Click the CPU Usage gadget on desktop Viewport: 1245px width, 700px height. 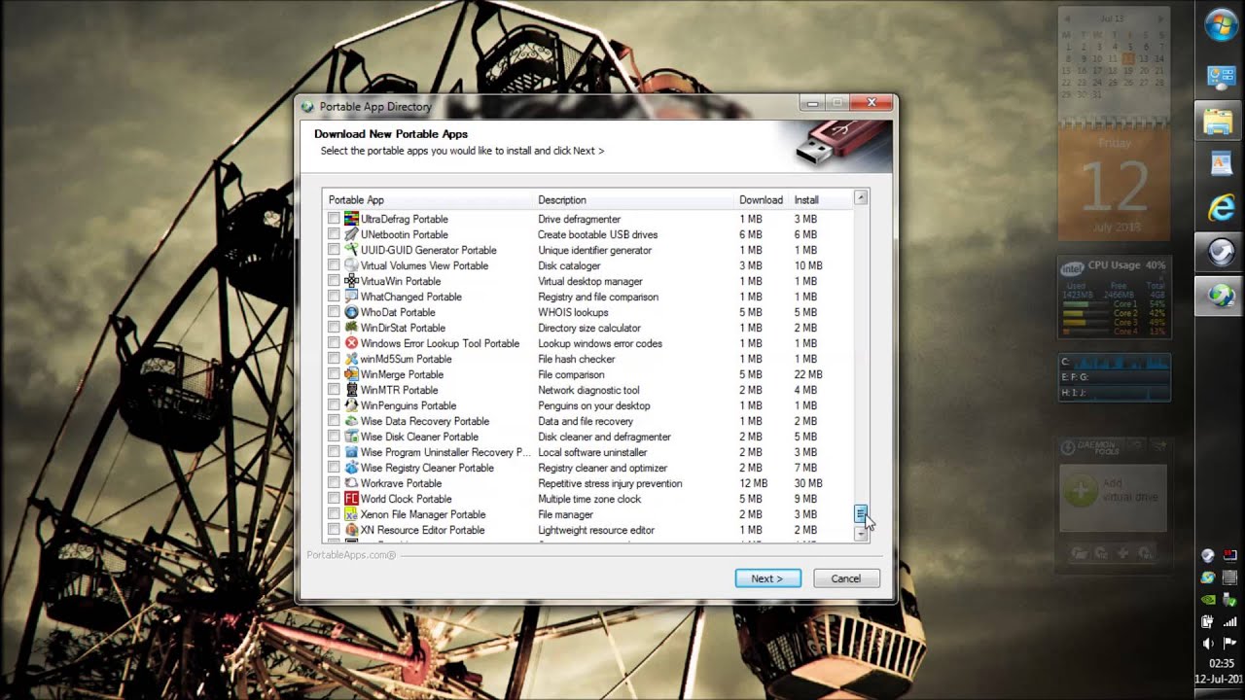(x=1115, y=297)
